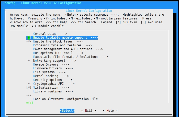This screenshot has height=117, width=179.
Task: Open the Library routines submenu
Action: pos(53,91)
